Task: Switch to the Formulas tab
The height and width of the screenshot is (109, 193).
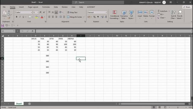Action: click(x=46, y=7)
